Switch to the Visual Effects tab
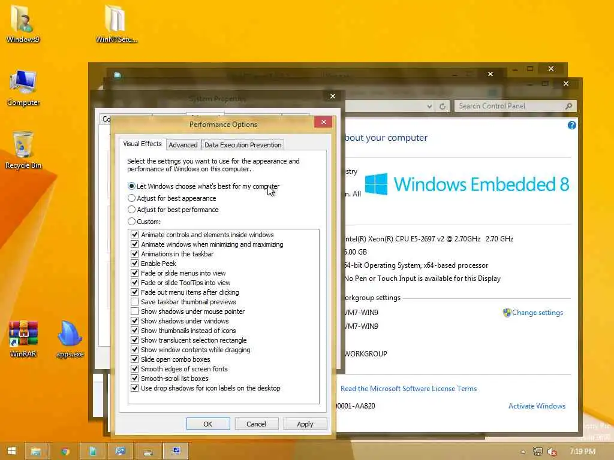The height and width of the screenshot is (460, 614). (142, 144)
